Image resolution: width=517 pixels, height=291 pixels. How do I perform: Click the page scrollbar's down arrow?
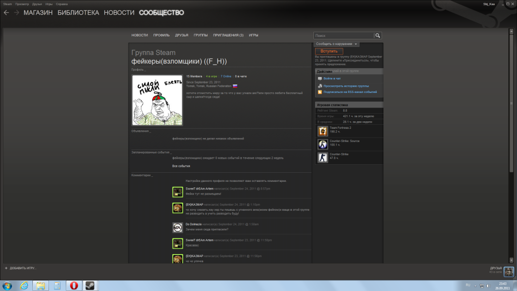click(x=511, y=260)
